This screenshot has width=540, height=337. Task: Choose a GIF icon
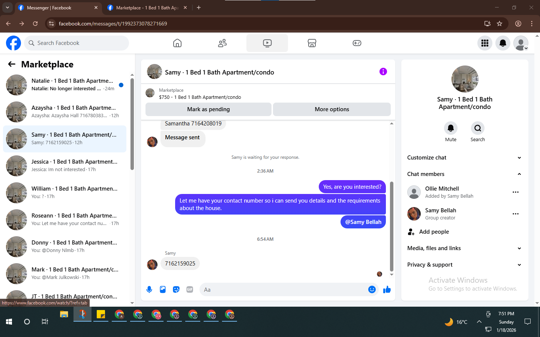[190, 289]
